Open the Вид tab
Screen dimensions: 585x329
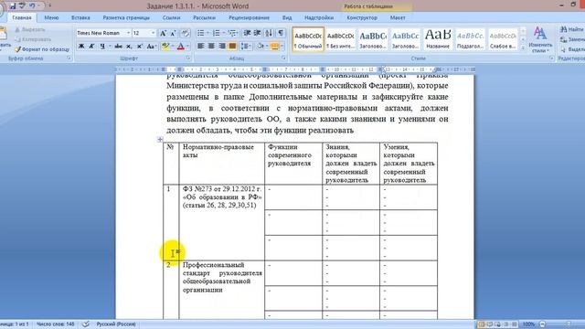pos(287,17)
